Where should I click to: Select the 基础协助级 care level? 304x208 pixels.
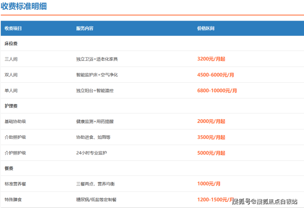15,122
